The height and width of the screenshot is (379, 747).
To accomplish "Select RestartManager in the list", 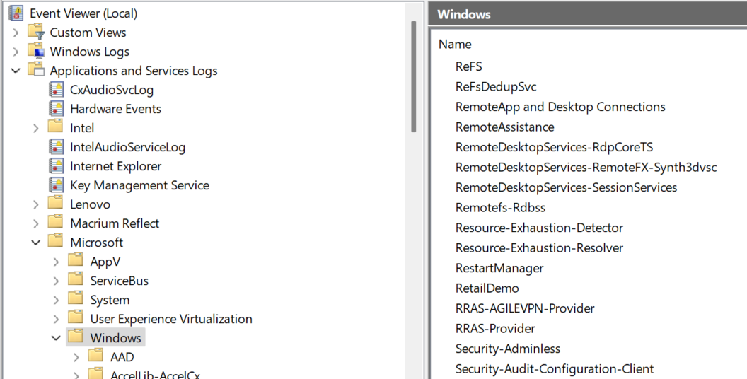I will [x=499, y=268].
